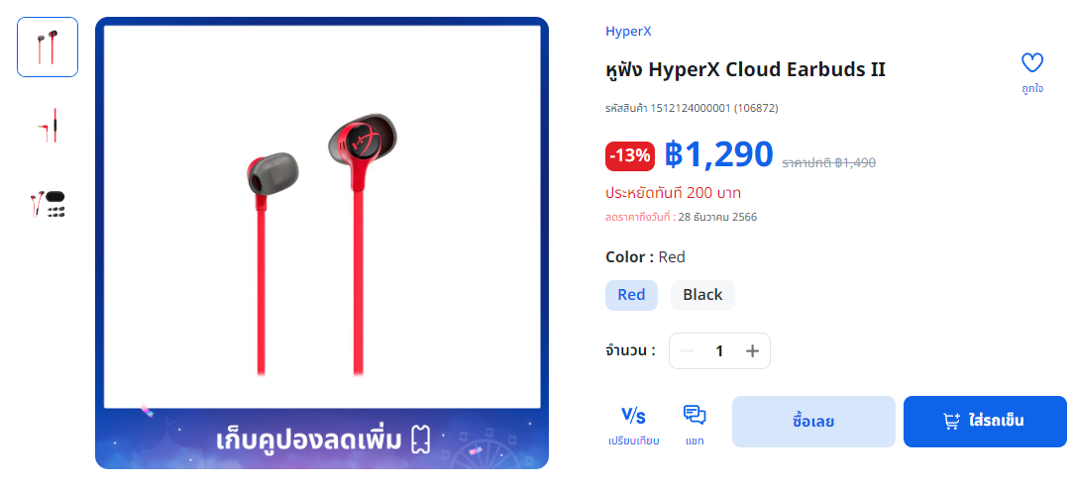The height and width of the screenshot is (485, 1073).
Task: View the third thumbnail with accessories case
Action: point(48,204)
